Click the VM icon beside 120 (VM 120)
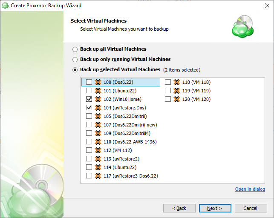Screen dimensions: 274x218 177,99
